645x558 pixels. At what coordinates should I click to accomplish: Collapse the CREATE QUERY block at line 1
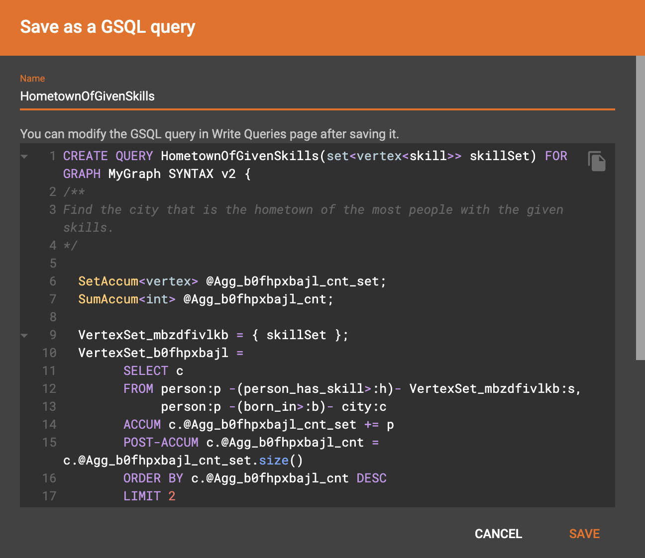(24, 157)
